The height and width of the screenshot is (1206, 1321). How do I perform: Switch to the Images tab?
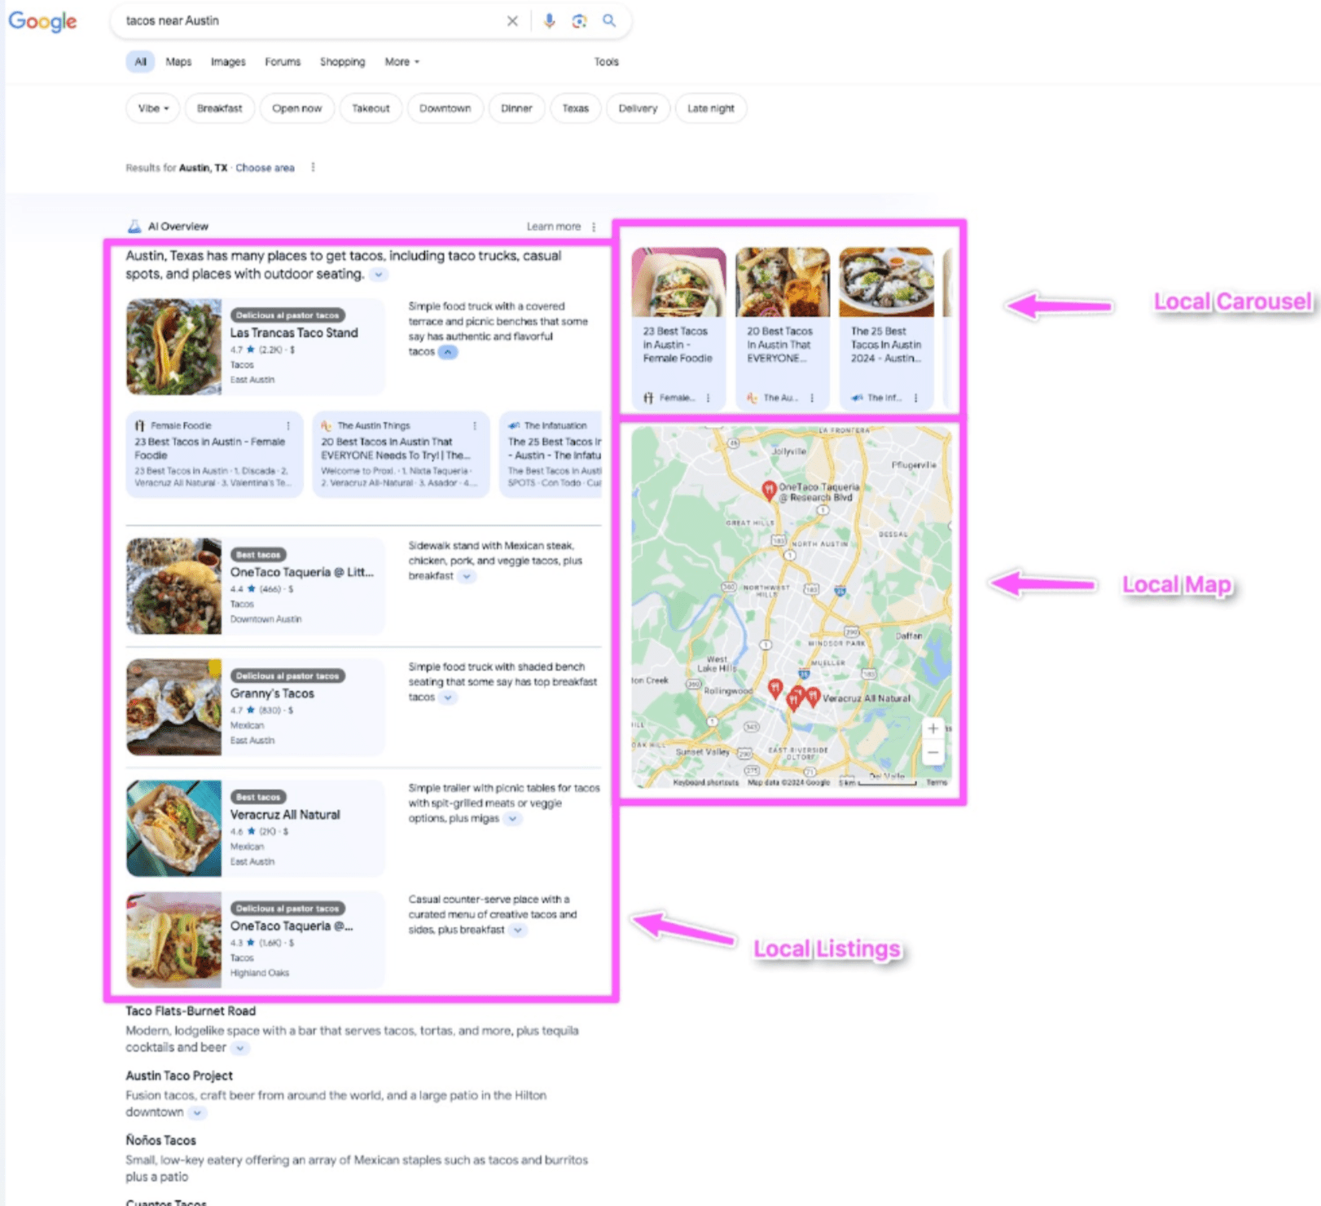point(228,62)
